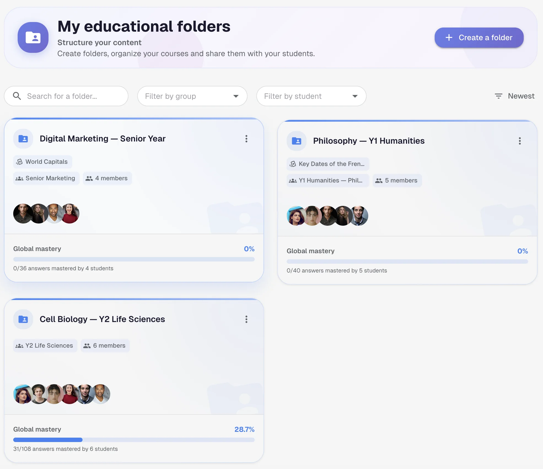Click the Cell Biology mastery progress bar
Image resolution: width=543 pixels, height=469 pixels.
(x=134, y=440)
